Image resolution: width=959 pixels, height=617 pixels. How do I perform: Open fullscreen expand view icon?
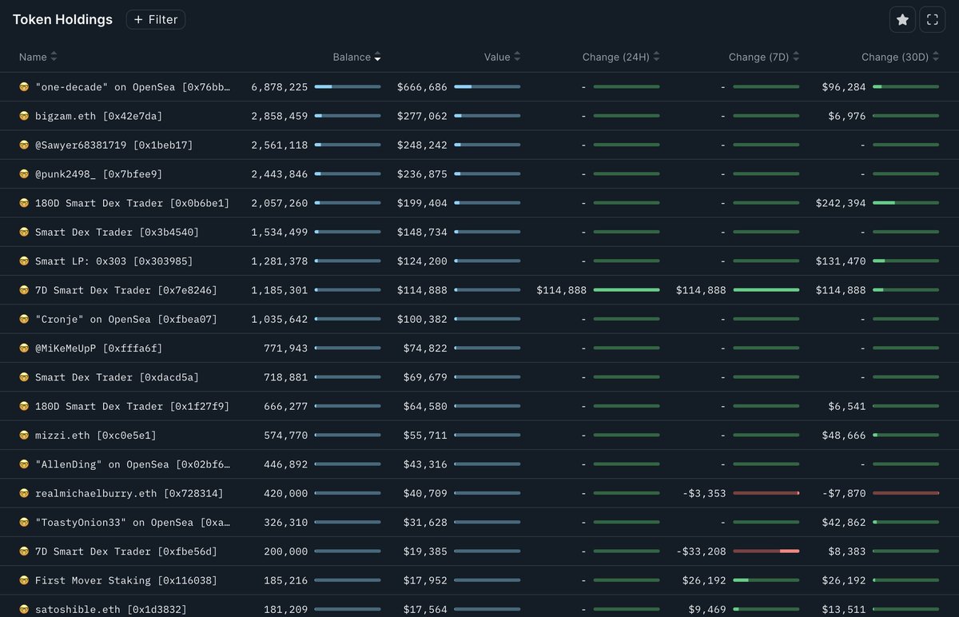point(933,20)
